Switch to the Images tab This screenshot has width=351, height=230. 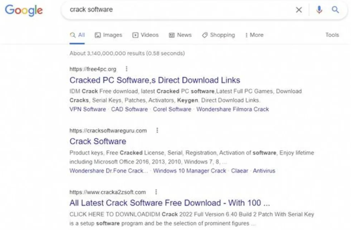[x=108, y=35]
